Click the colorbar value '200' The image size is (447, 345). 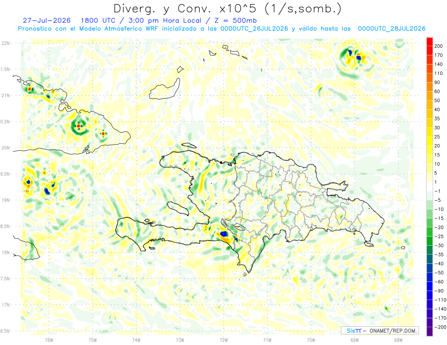[x=438, y=46]
